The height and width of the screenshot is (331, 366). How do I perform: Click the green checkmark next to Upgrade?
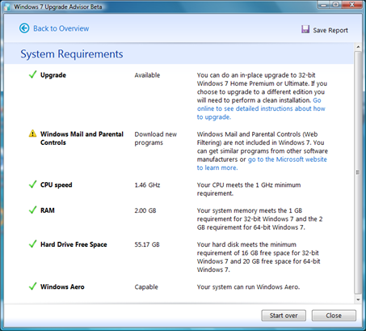point(32,74)
